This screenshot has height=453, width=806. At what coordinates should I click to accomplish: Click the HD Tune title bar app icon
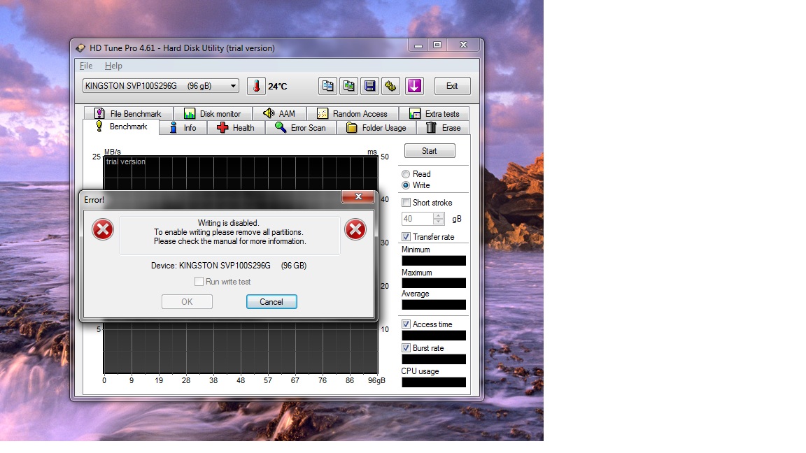tap(80, 48)
